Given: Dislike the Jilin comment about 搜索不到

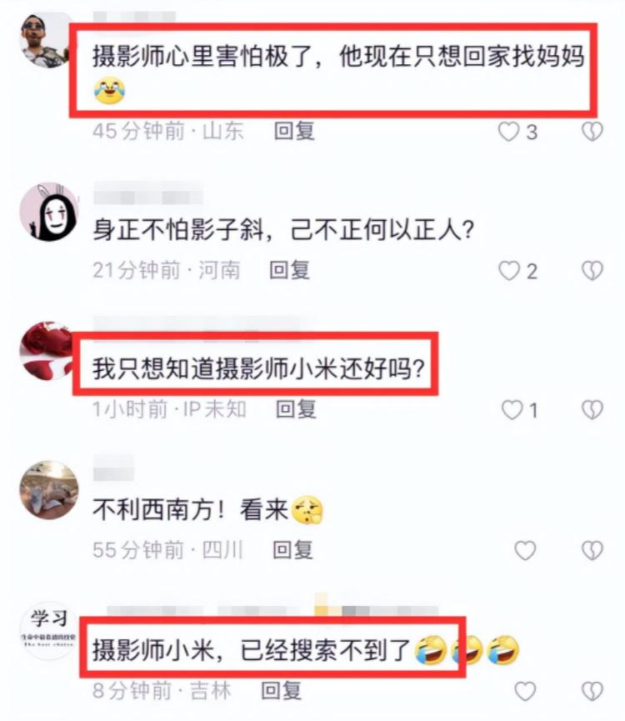Looking at the screenshot, I should [x=592, y=691].
